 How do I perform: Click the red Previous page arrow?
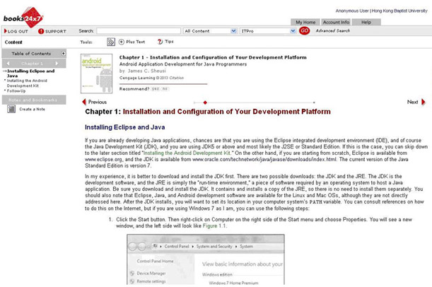click(84, 102)
